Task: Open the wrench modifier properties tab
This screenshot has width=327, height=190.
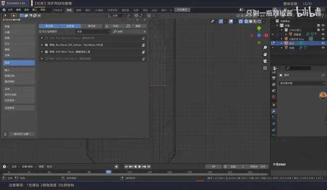Action: 274,111
